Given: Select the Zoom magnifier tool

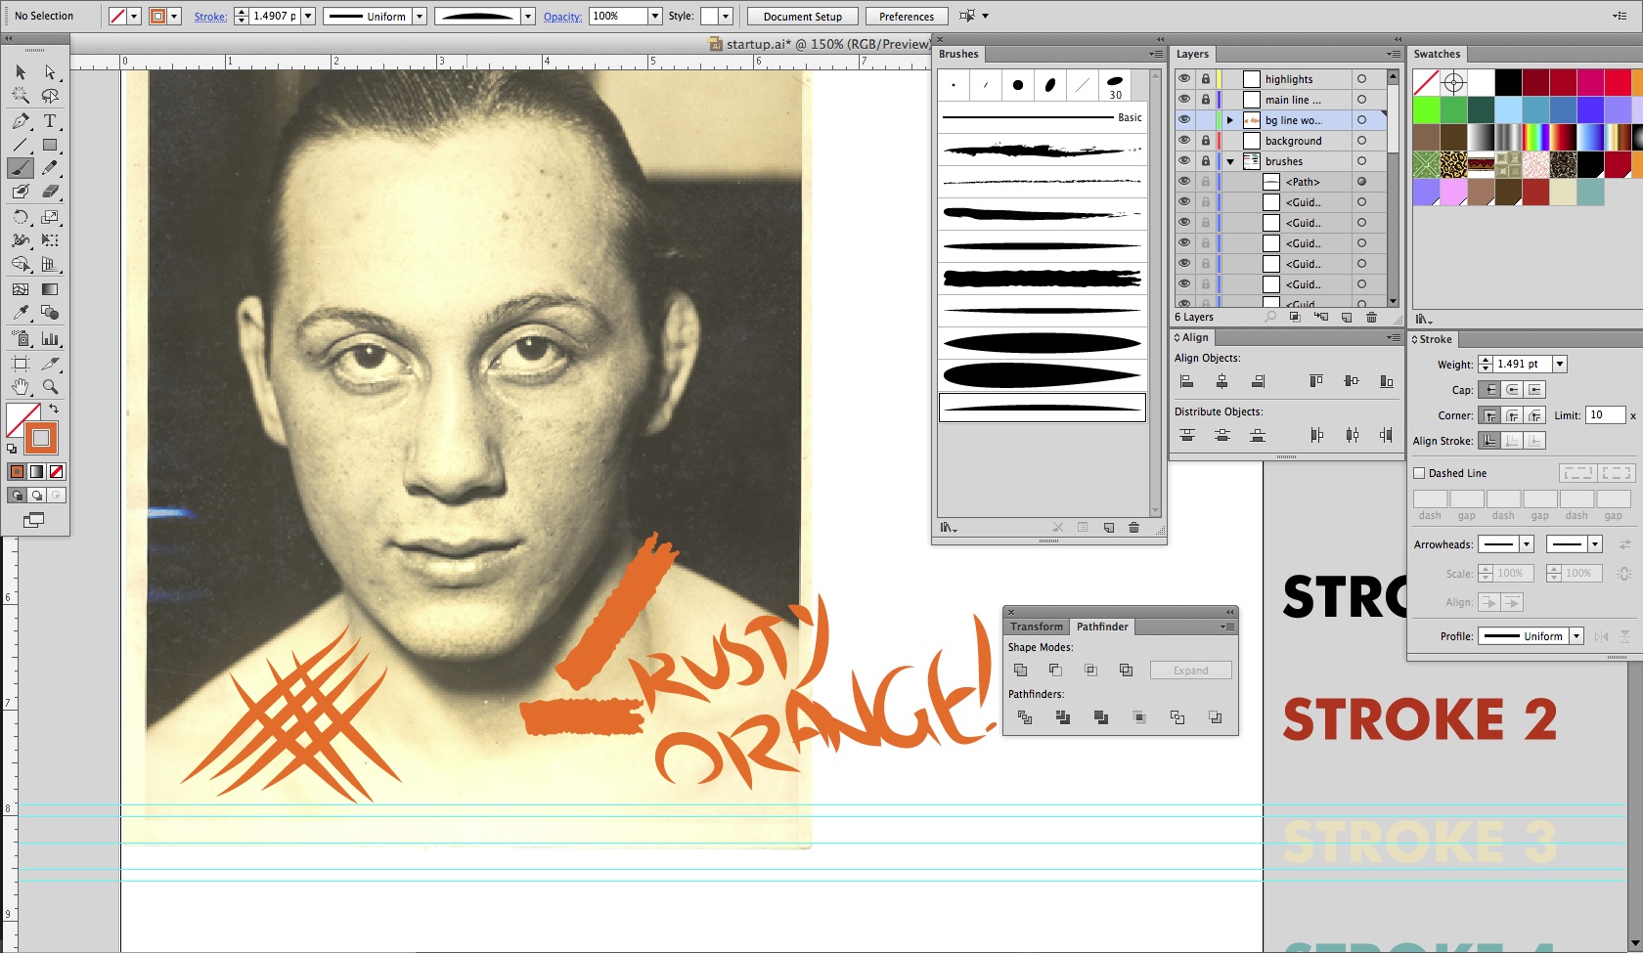Looking at the screenshot, I should click(x=50, y=387).
